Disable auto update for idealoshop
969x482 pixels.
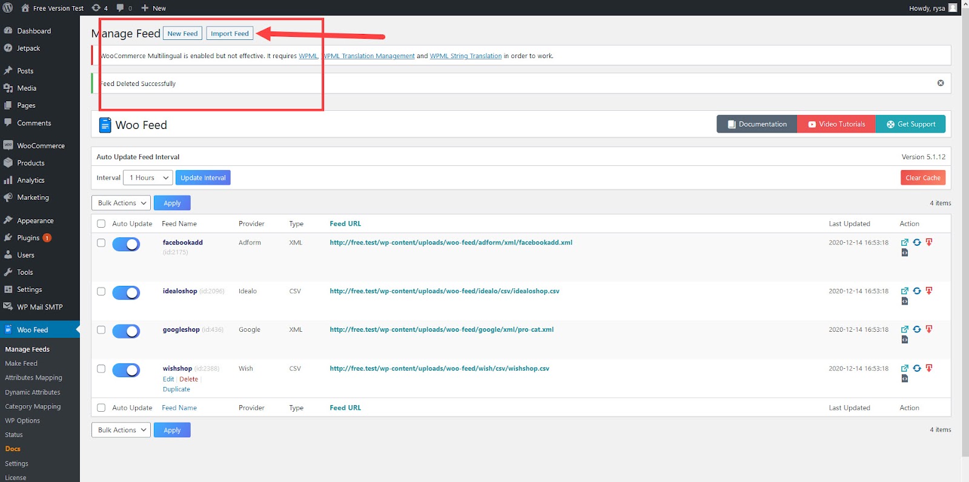tap(126, 292)
